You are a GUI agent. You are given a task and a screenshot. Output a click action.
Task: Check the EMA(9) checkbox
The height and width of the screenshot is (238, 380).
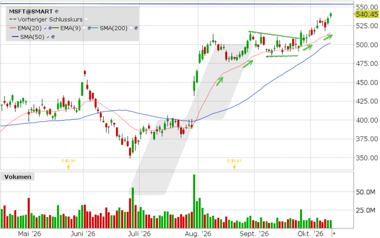pyautogui.click(x=85, y=29)
